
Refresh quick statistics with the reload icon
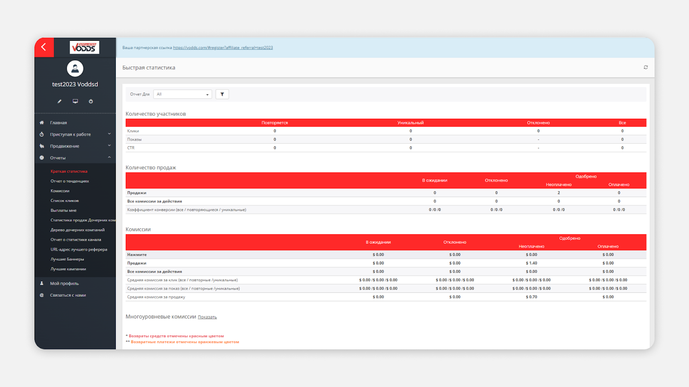pyautogui.click(x=646, y=68)
